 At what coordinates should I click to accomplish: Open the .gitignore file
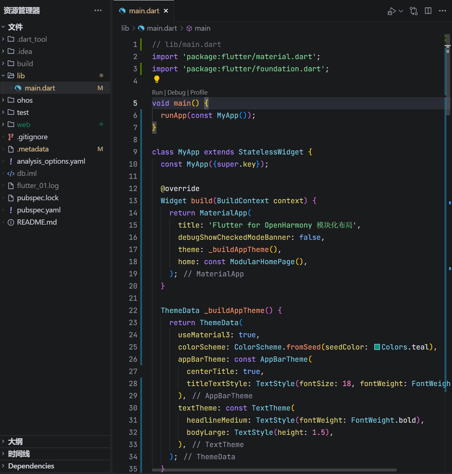pos(55,137)
